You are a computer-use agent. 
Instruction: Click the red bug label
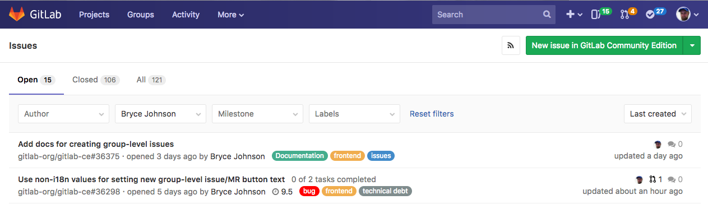pos(309,191)
